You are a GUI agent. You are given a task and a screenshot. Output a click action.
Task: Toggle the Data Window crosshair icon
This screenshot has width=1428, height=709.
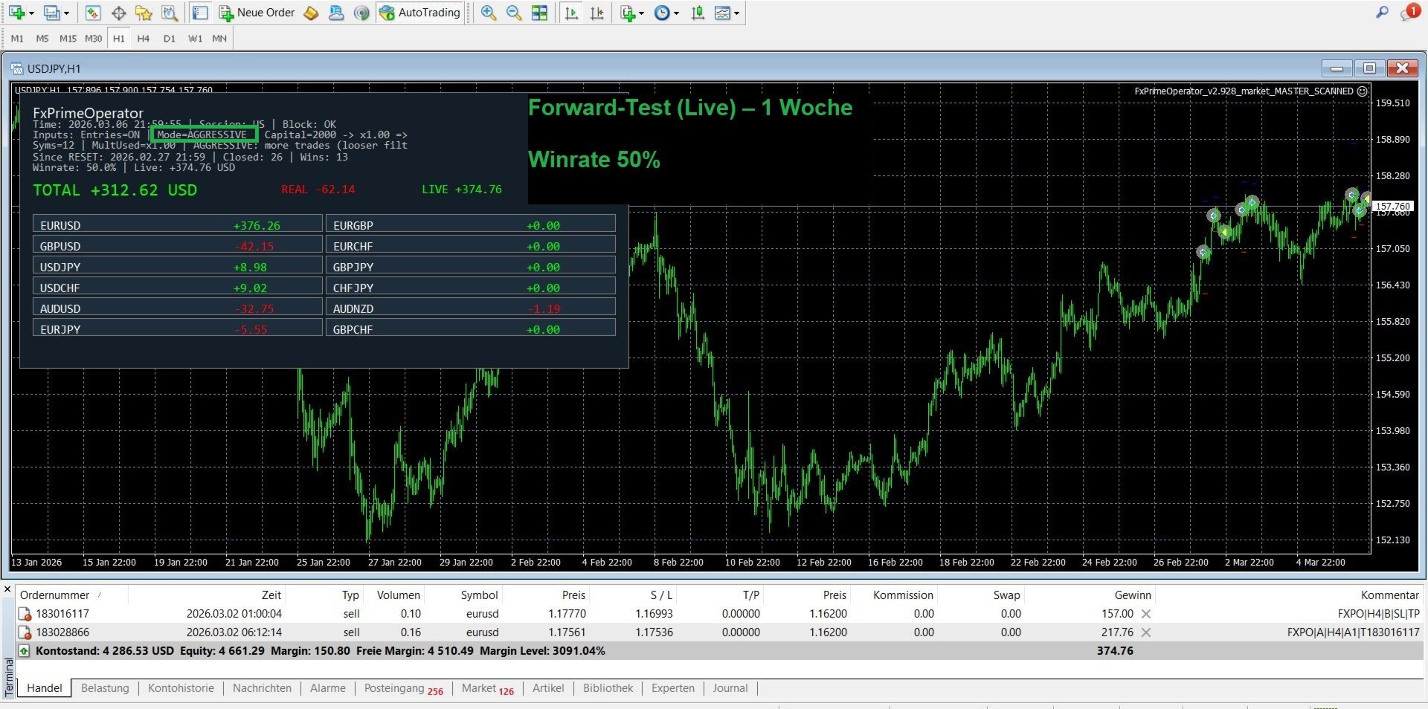[x=118, y=13]
